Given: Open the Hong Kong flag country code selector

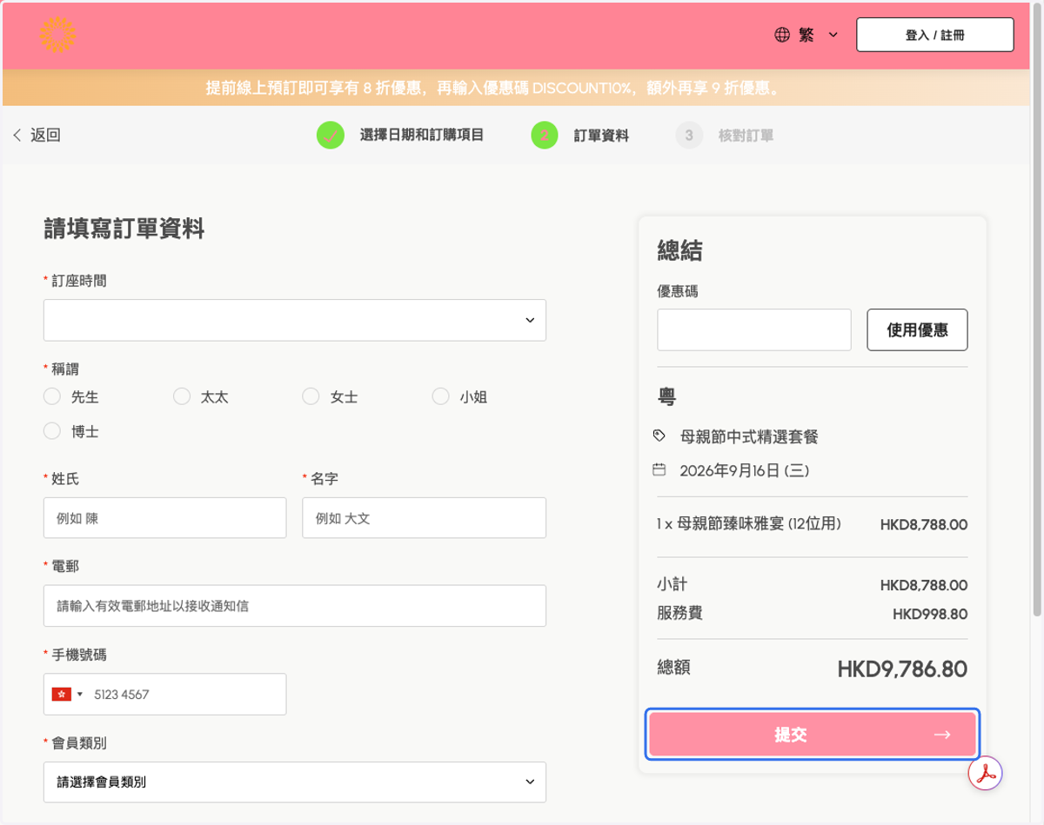Looking at the screenshot, I should [x=67, y=694].
